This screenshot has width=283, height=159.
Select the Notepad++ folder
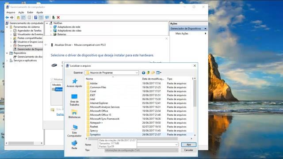click(x=96, y=123)
